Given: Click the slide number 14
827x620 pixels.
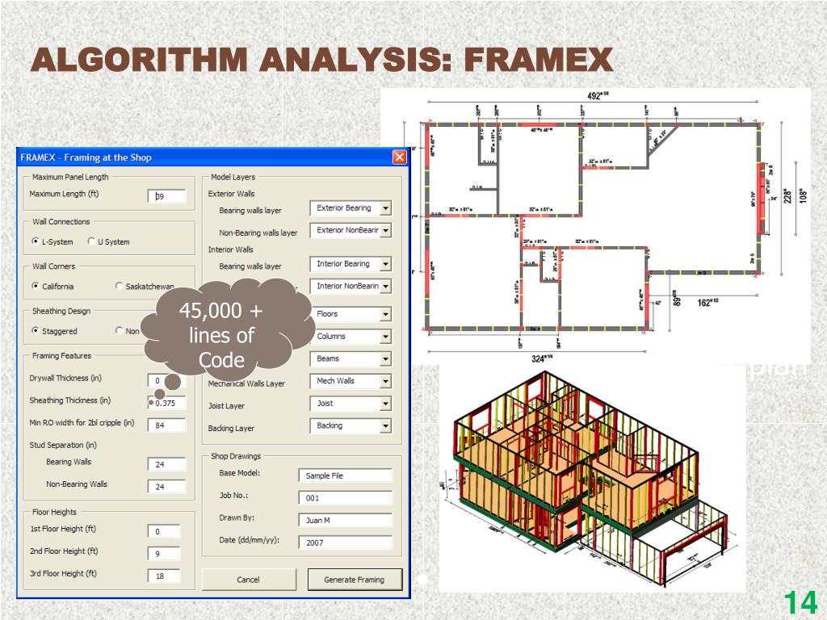Looking at the screenshot, I should pos(800,603).
